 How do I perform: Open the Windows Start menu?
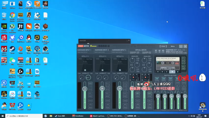click(x=3, y=116)
